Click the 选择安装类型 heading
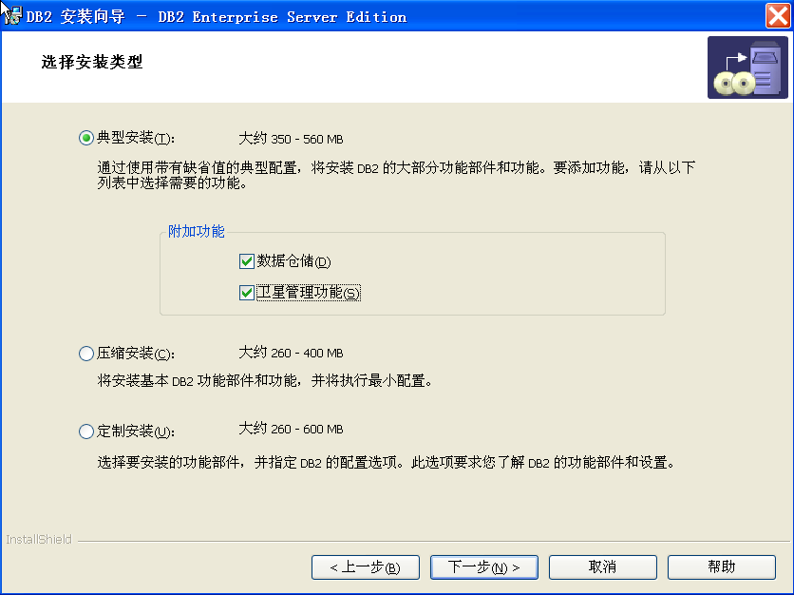 [x=91, y=63]
